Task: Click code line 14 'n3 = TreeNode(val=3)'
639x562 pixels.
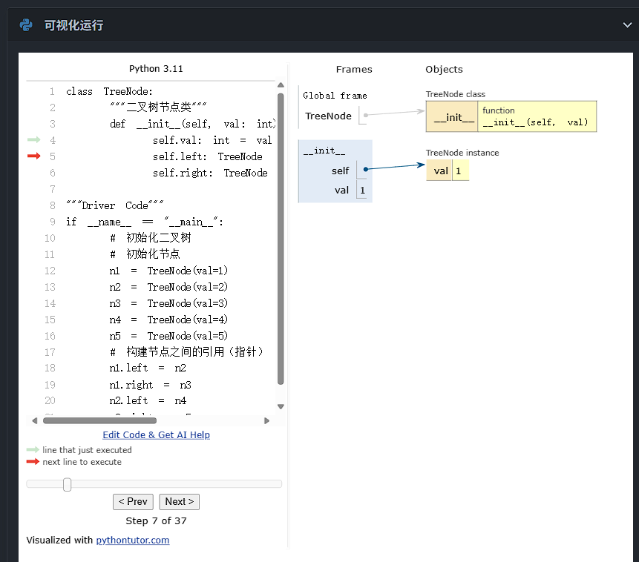Action: pos(168,303)
